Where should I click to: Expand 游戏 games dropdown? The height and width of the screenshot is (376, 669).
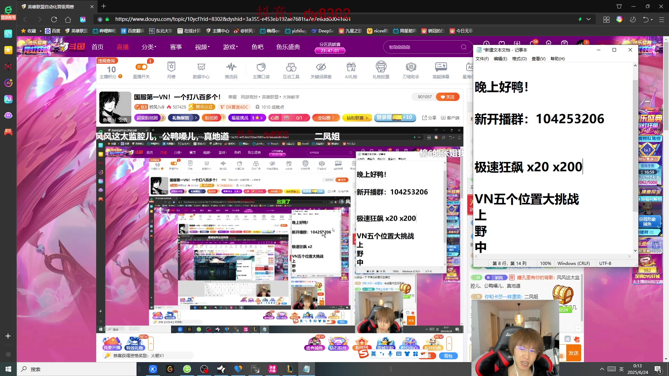click(231, 47)
